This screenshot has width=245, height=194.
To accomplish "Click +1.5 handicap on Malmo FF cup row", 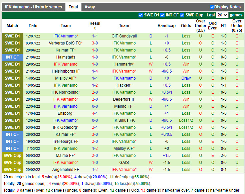I will (167, 156).
